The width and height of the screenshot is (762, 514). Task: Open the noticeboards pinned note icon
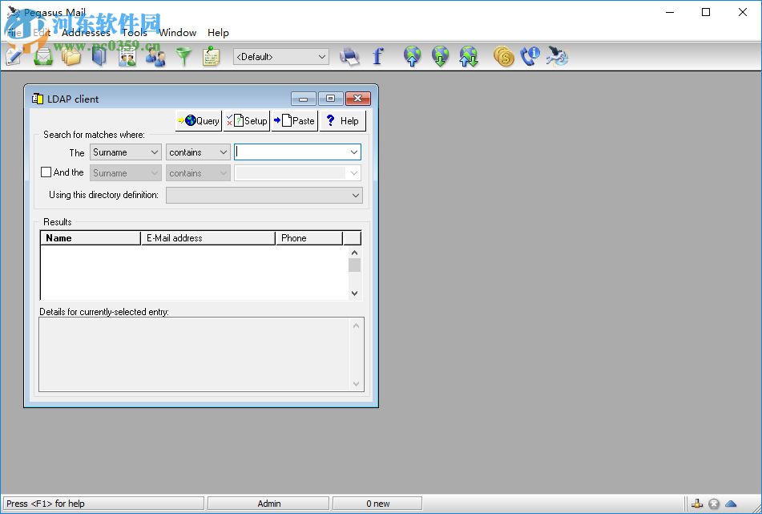211,56
